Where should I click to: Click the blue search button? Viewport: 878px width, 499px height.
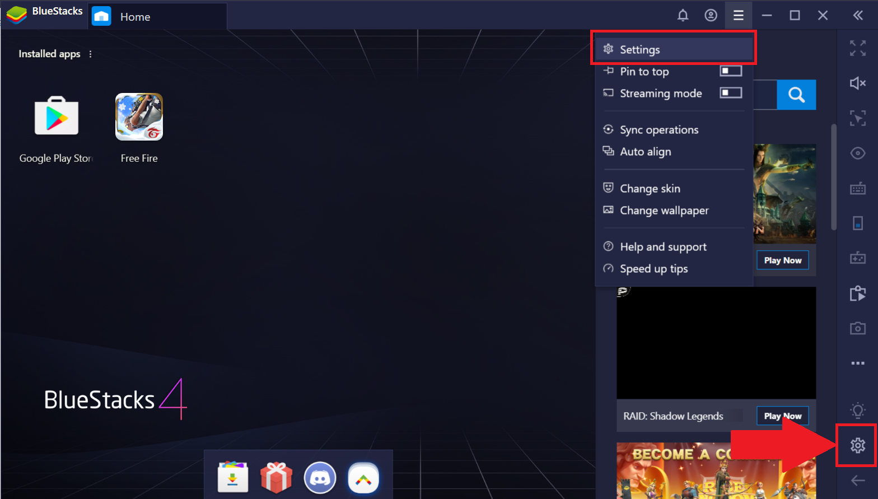796,95
